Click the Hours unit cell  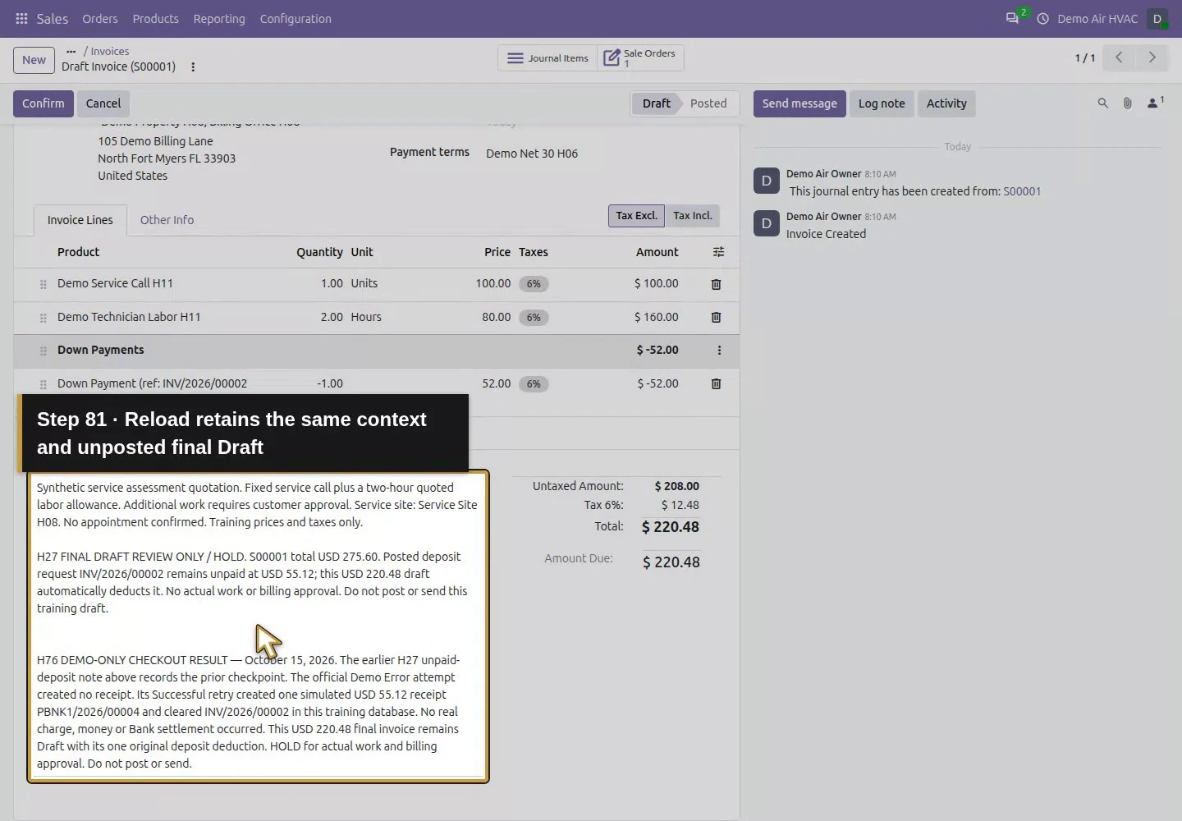point(366,317)
